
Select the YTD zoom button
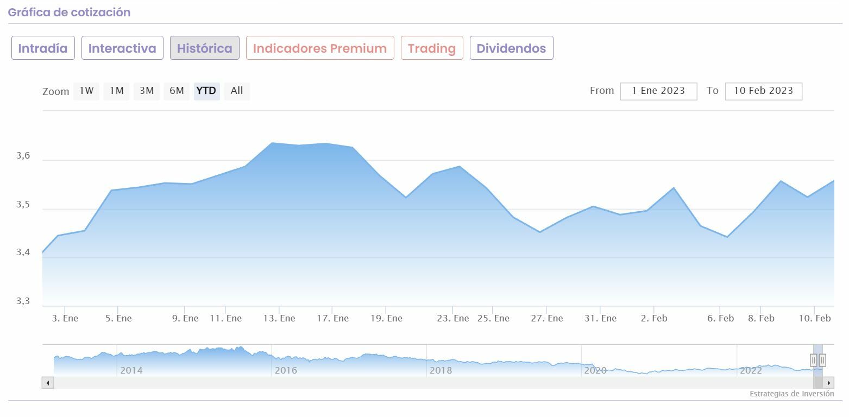(206, 91)
